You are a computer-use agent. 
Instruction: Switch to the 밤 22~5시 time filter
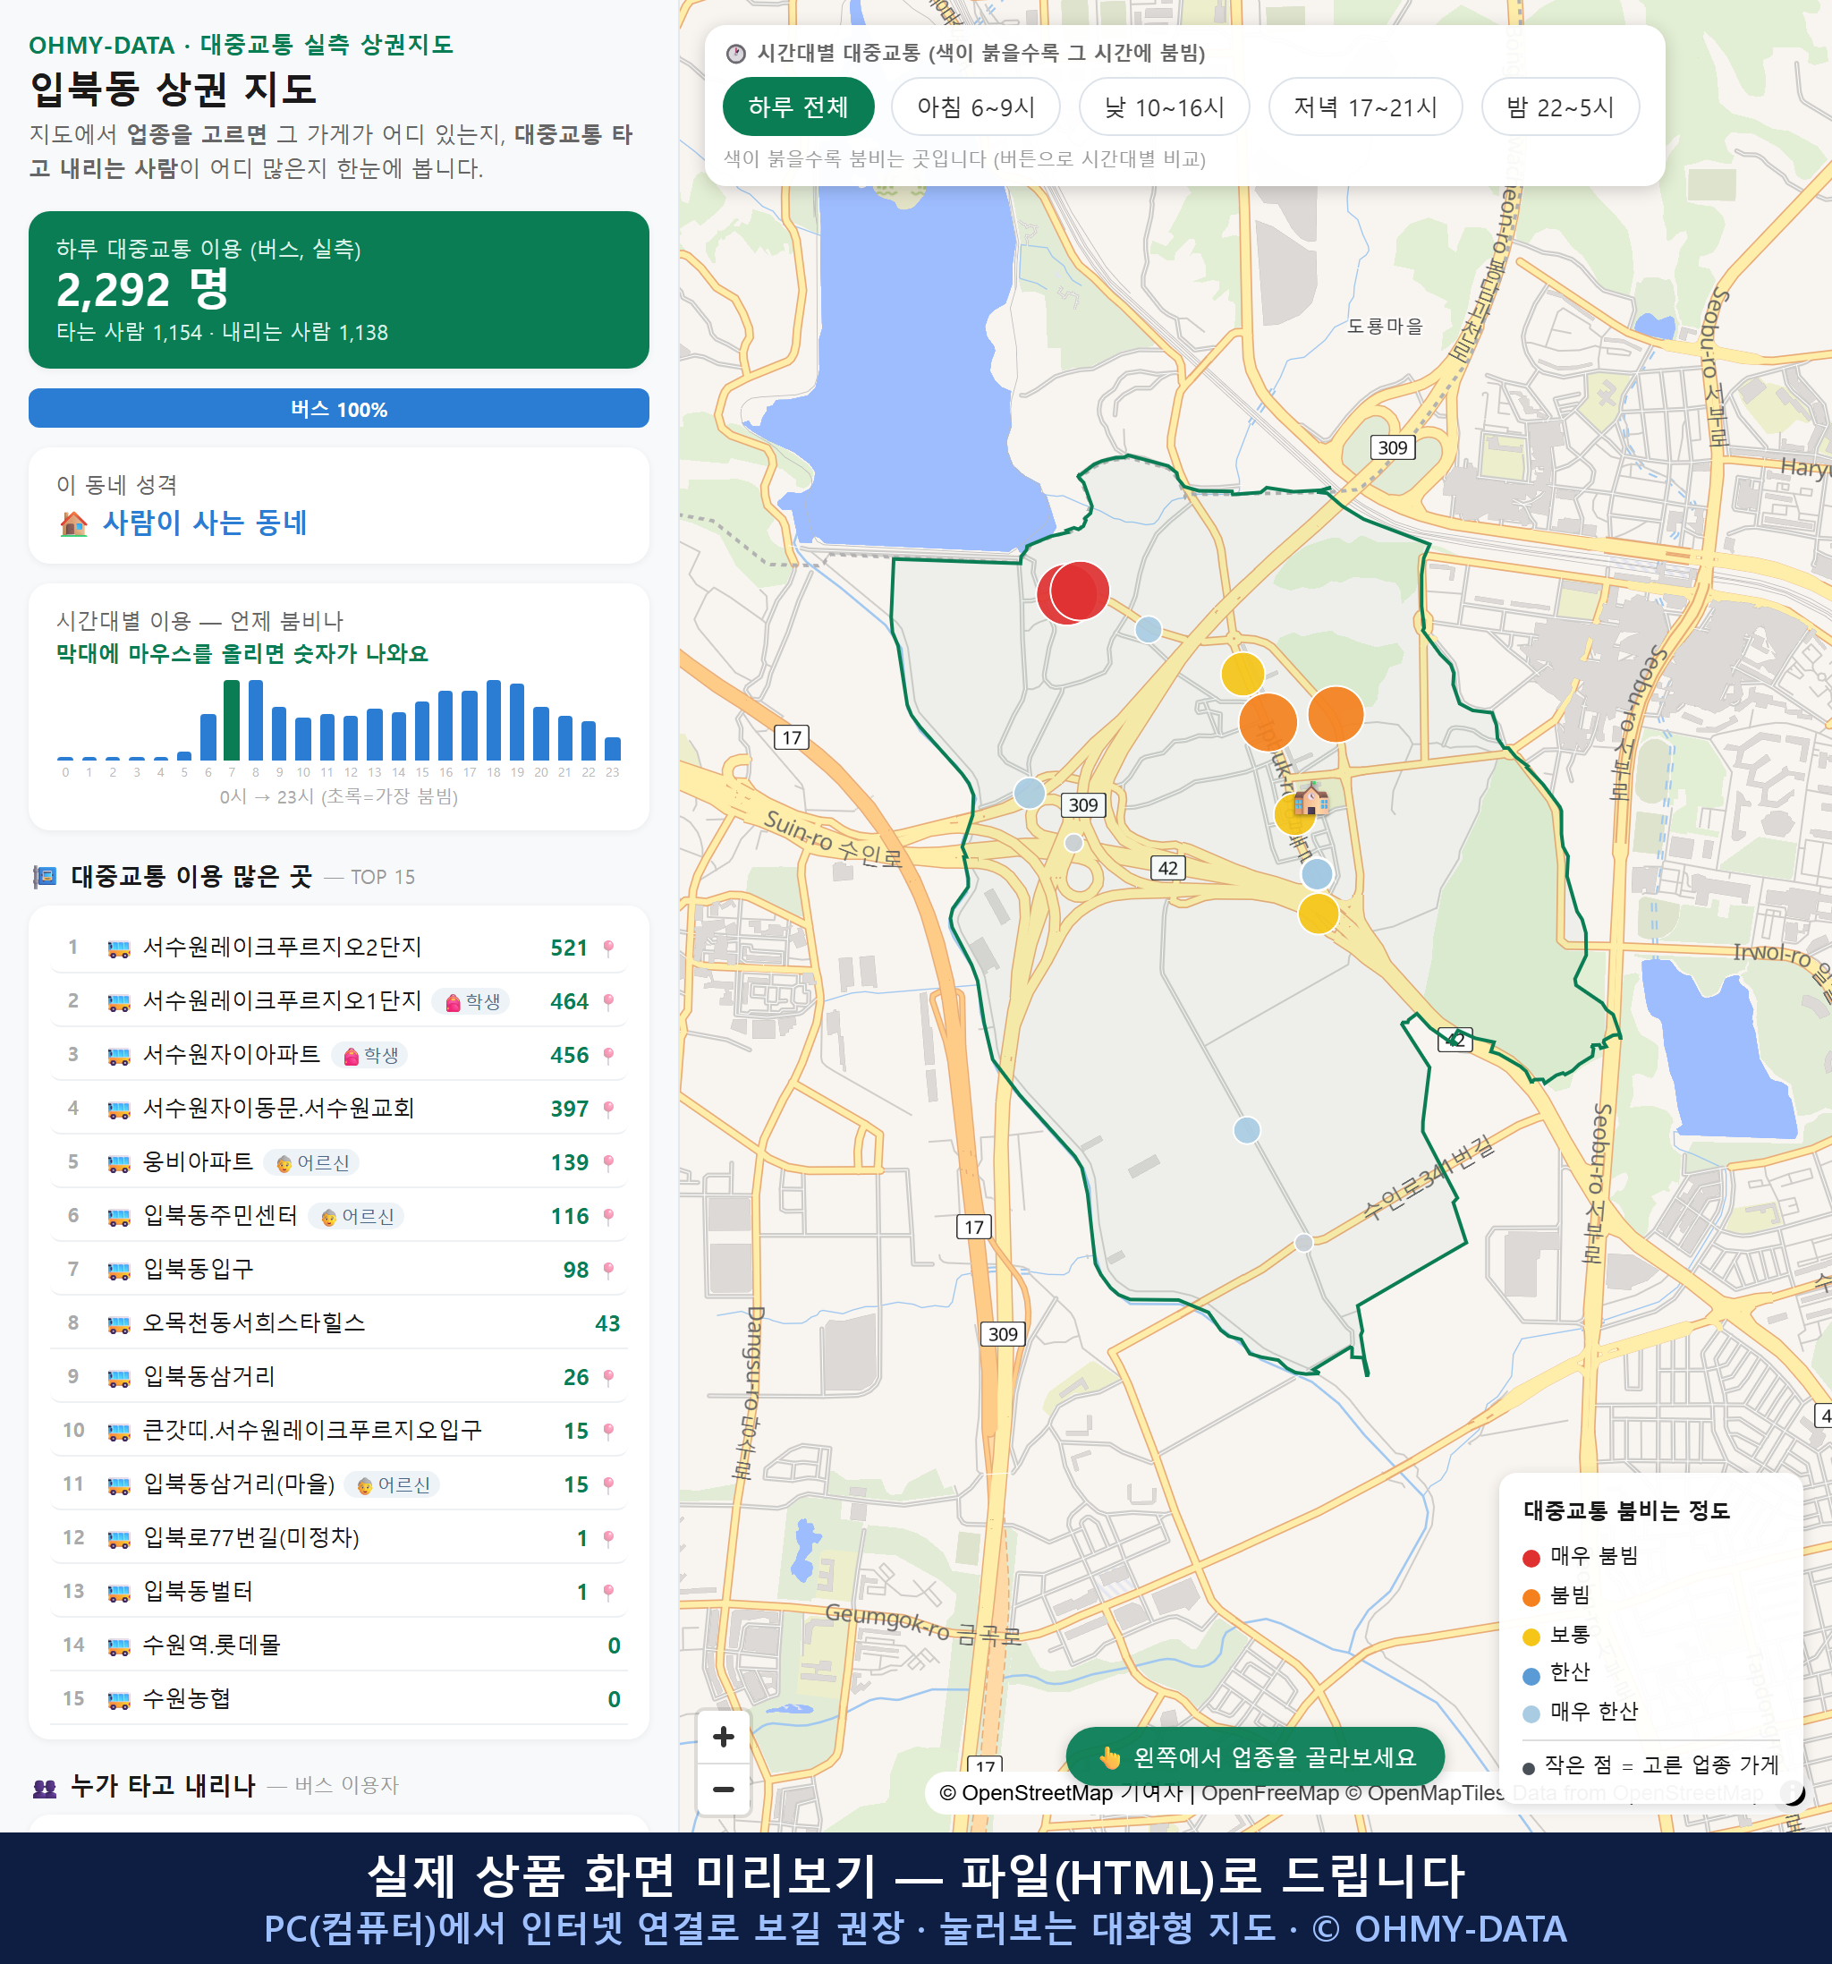[x=1559, y=106]
